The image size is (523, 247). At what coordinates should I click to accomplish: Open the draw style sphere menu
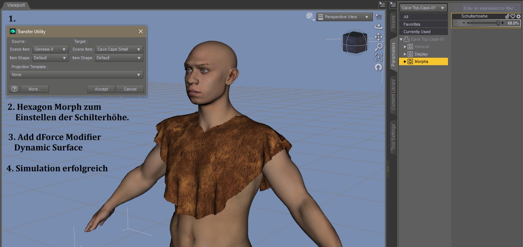[x=310, y=16]
